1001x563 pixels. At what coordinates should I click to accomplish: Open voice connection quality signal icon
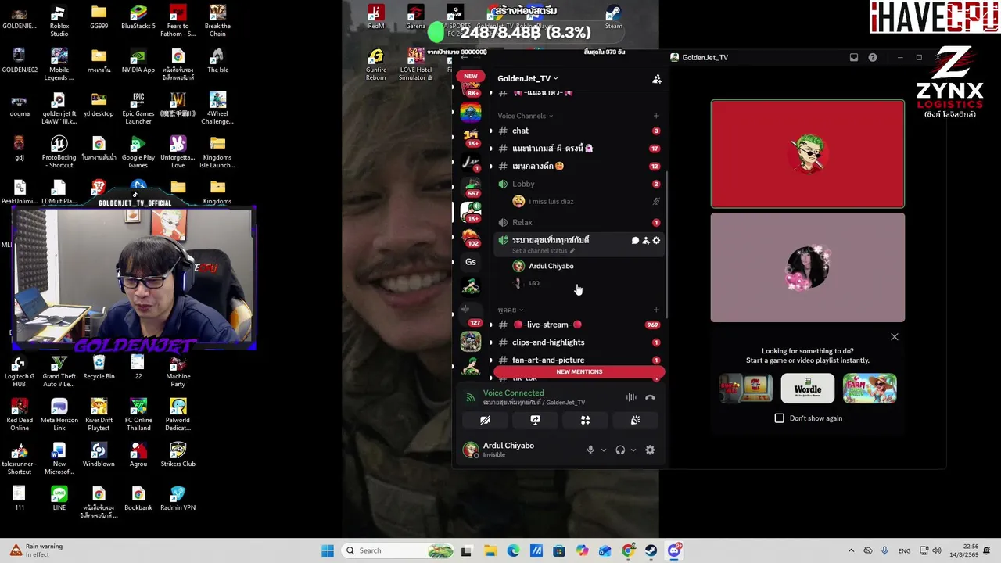click(x=471, y=397)
